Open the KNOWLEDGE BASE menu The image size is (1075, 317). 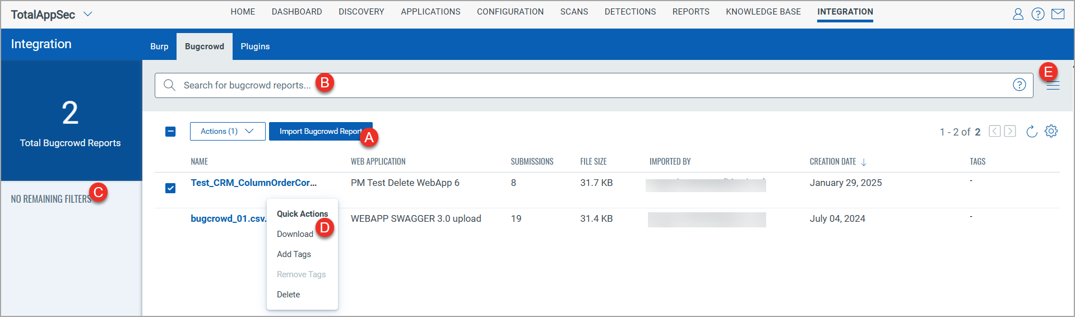pos(763,12)
